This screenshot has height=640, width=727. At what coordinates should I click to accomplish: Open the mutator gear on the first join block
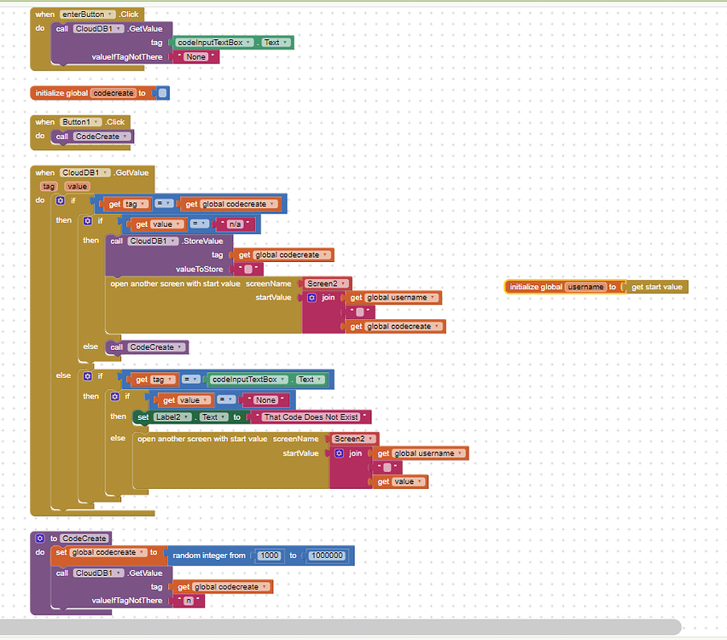click(311, 298)
